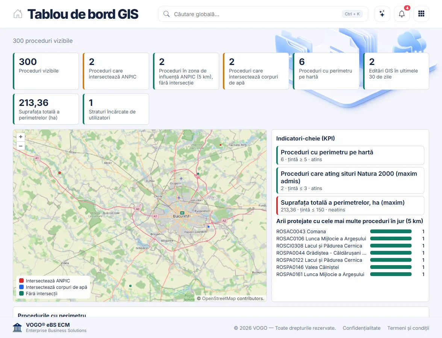Click the home icon beside Tablou de bord GIS
442x338 pixels.
(18, 14)
